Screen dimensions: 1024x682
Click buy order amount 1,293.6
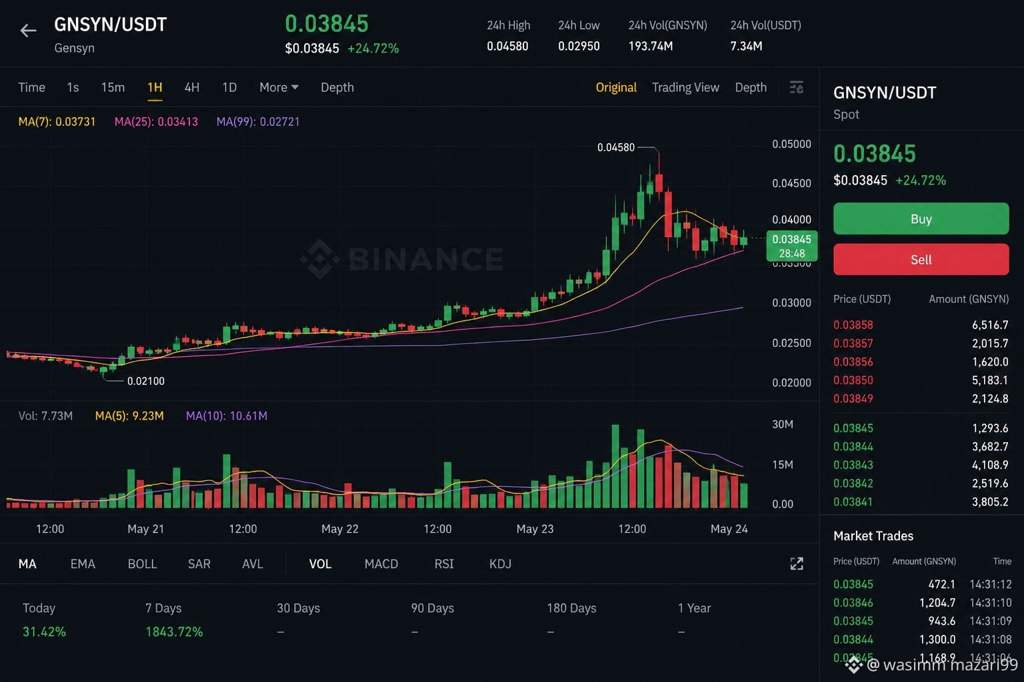(990, 428)
